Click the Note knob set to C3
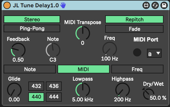Image resolution: width=170 pixels, height=107 pixels. (53, 50)
